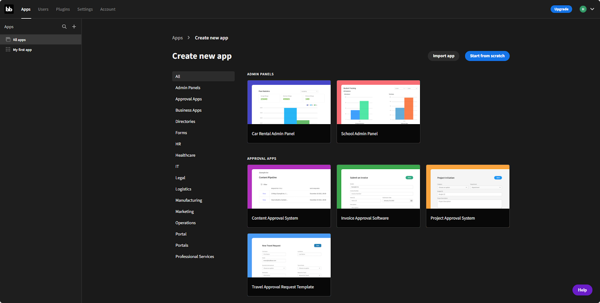This screenshot has height=303, width=600.
Task: Switch to the Users tab
Action: (43, 9)
